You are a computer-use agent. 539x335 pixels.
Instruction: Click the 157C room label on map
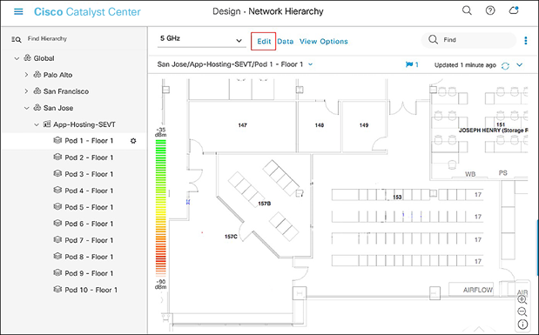pyautogui.click(x=231, y=237)
